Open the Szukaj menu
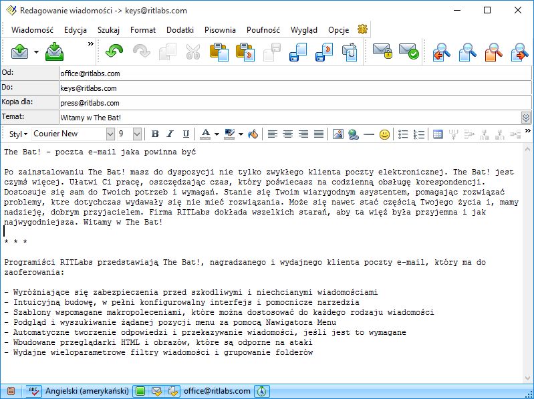 (108, 30)
